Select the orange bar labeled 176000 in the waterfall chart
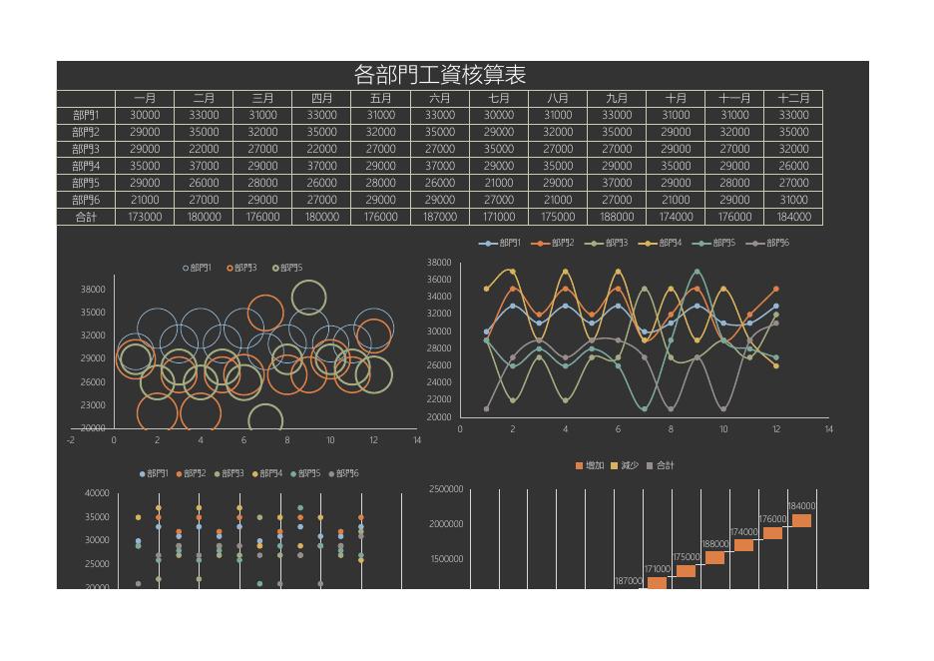The width and height of the screenshot is (934, 661). pyautogui.click(x=772, y=533)
